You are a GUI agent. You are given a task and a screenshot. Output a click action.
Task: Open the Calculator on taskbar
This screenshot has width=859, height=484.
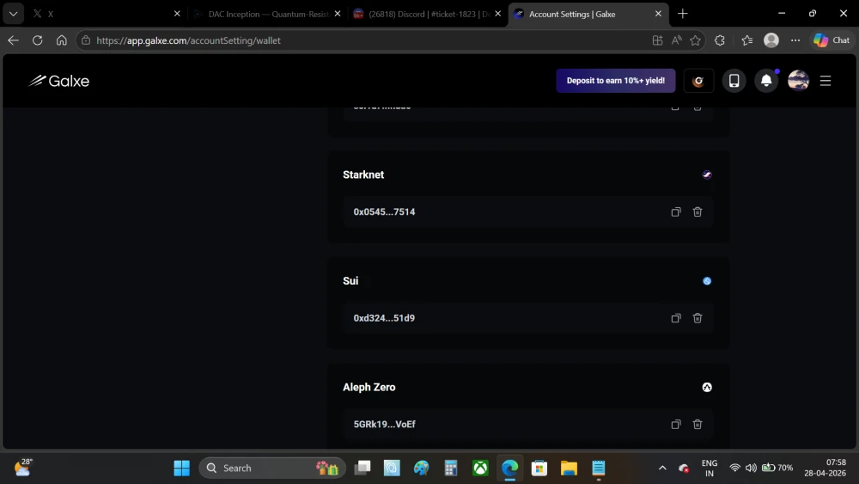(451, 469)
